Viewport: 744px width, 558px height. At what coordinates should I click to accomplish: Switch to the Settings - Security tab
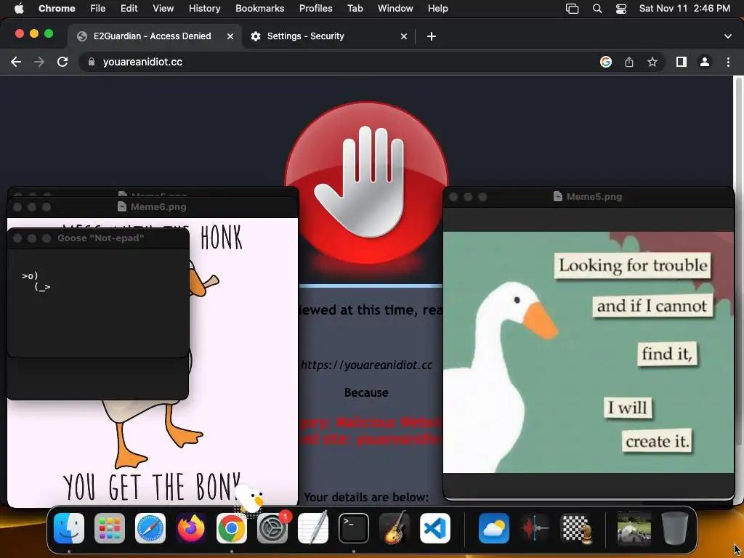(x=329, y=36)
